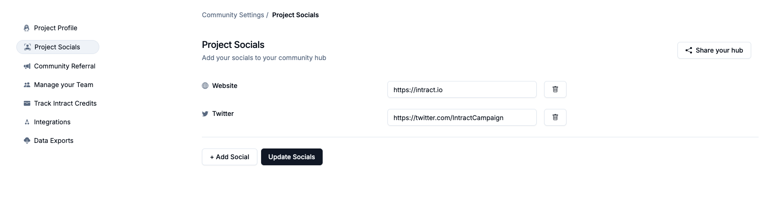The height and width of the screenshot is (209, 767).
Task: Select Project Socials in sidebar
Action: click(x=57, y=47)
